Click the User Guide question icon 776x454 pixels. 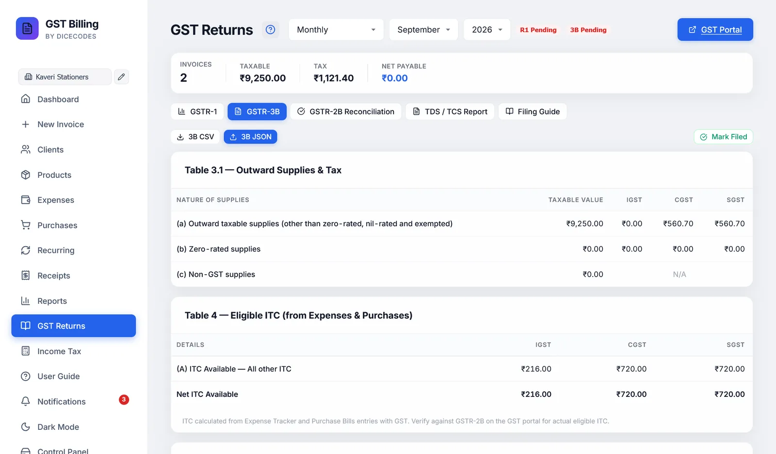click(26, 376)
